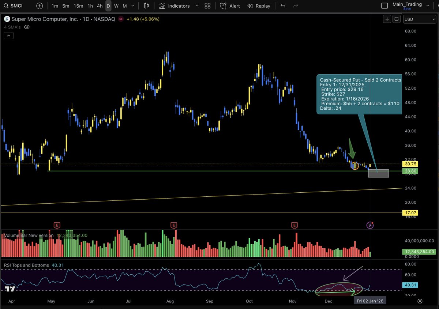Viewport: 439px width, 309px height.
Task: Create a new Alert
Action: point(230,6)
